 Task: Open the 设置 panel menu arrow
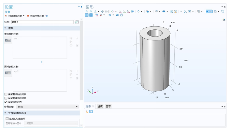point(79,7)
